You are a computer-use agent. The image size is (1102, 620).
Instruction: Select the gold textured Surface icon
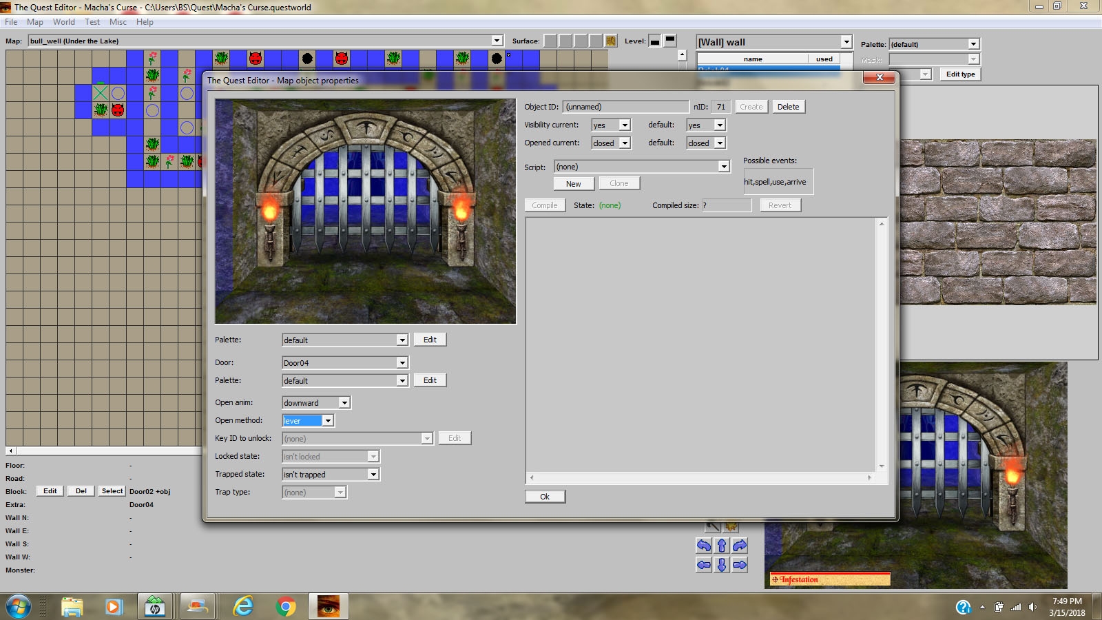(610, 41)
